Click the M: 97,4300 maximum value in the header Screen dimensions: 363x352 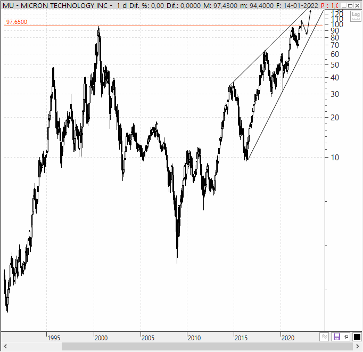pos(220,5)
